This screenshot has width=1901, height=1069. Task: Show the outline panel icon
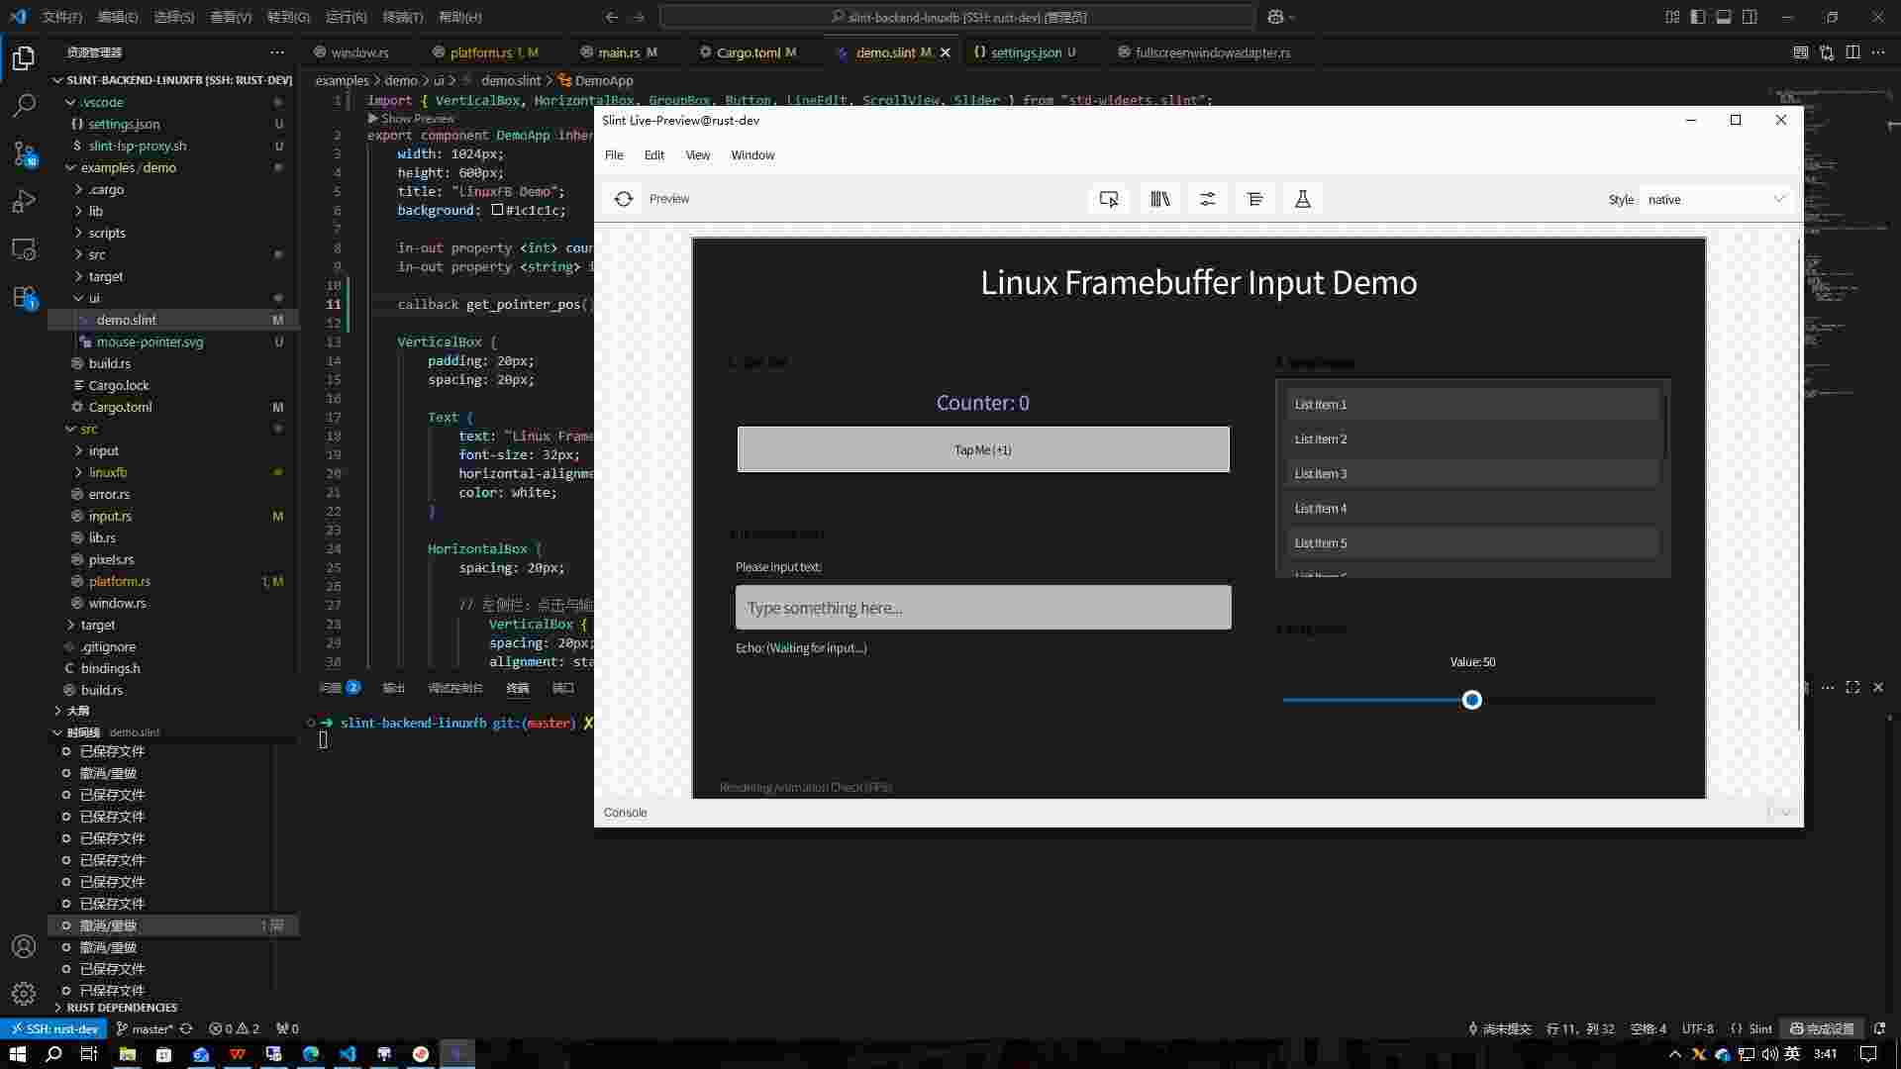coord(1254,199)
